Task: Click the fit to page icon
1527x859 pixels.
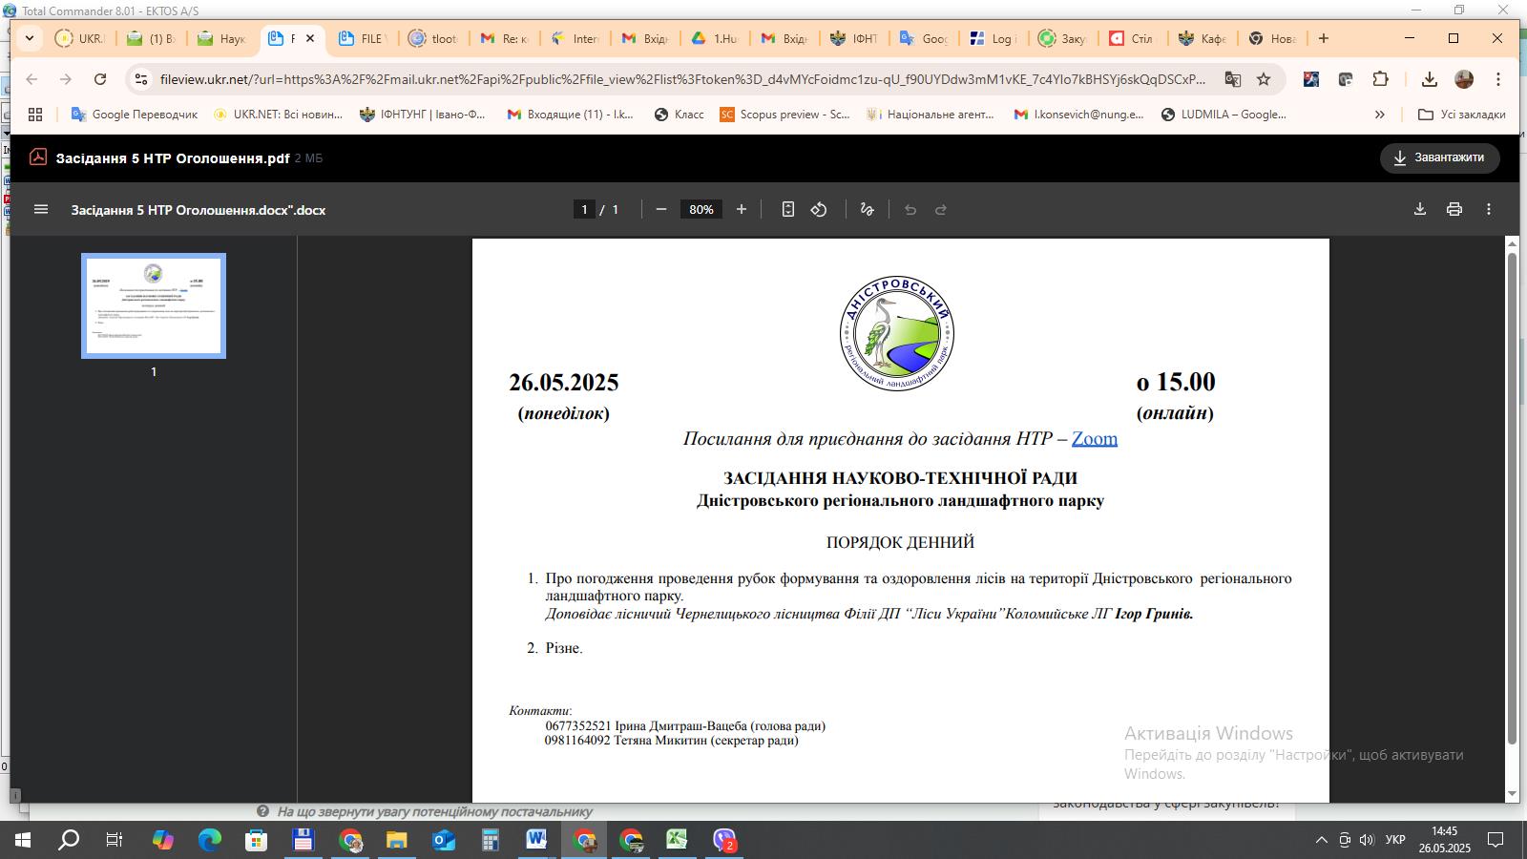Action: pos(787,210)
